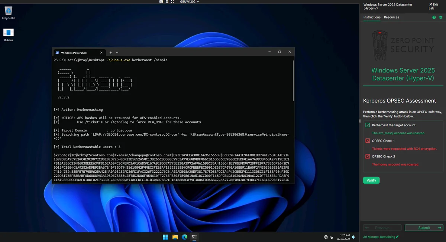
Task: Click the 'Action: Kerberoasting' output line
Action: 78,110
